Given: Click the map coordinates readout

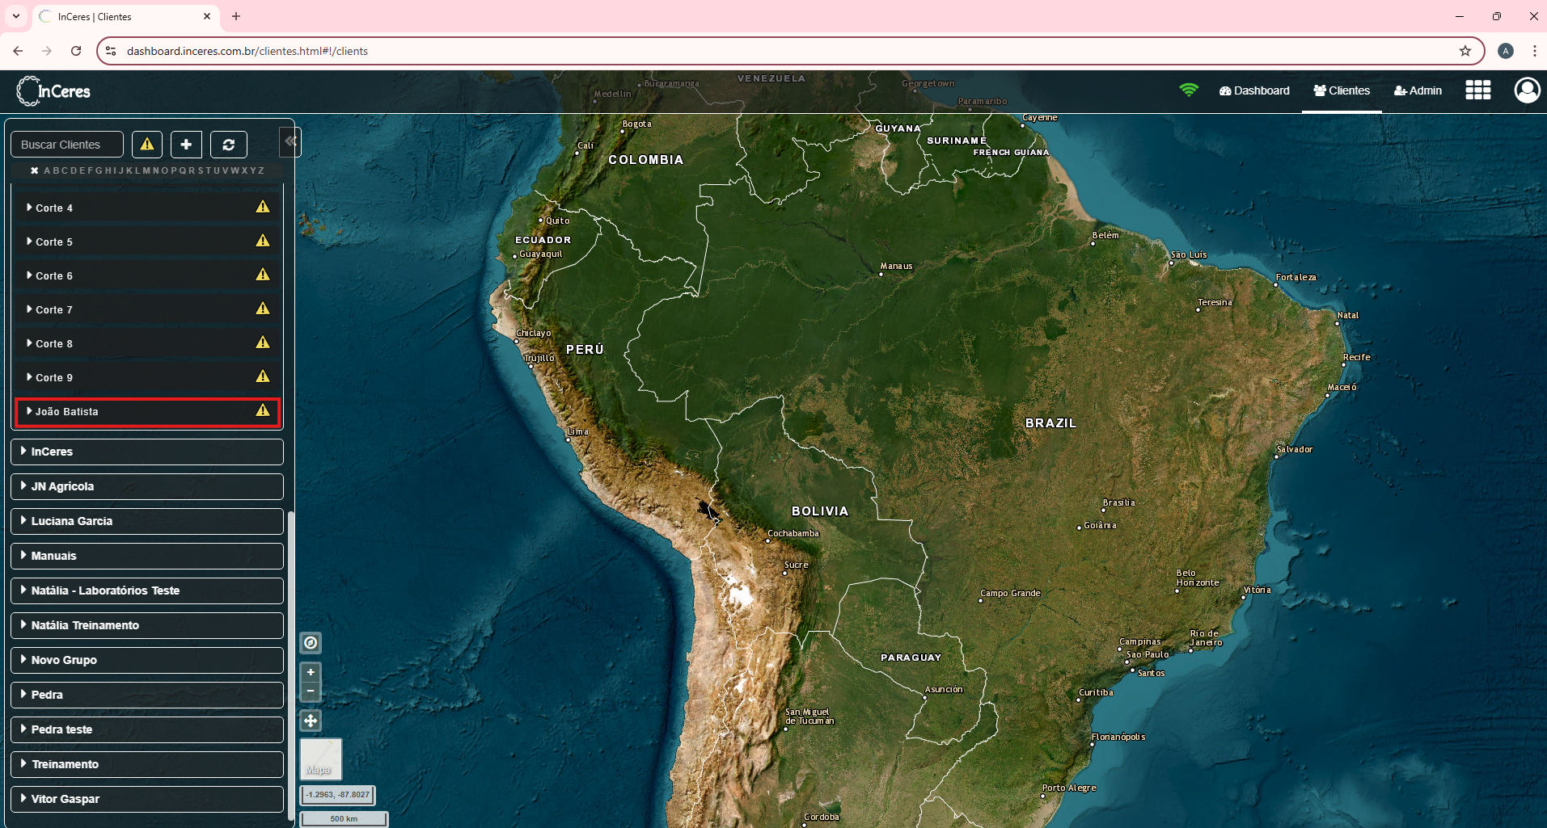Looking at the screenshot, I should 338,795.
